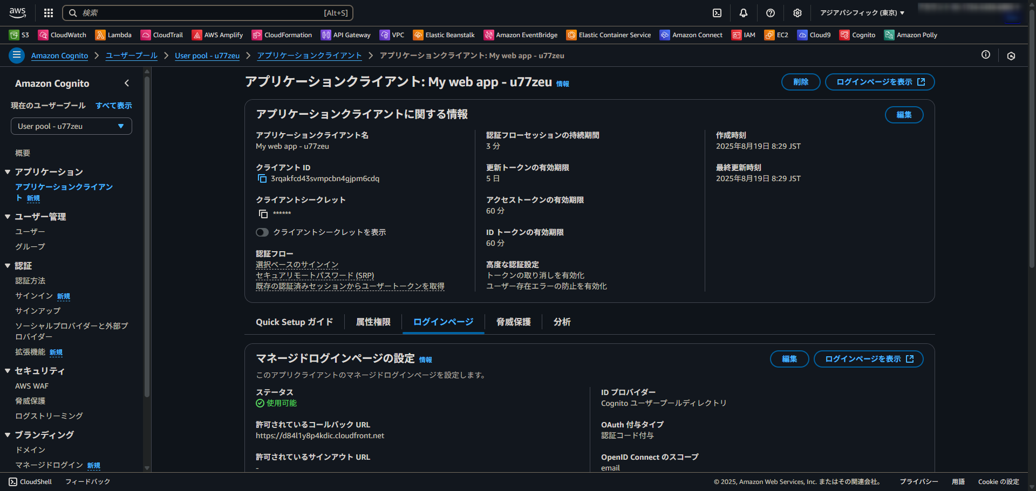Screen dimensions: 1036x491
Task: Open the Amazon Cognito breadcrumb link
Action: pyautogui.click(x=59, y=56)
